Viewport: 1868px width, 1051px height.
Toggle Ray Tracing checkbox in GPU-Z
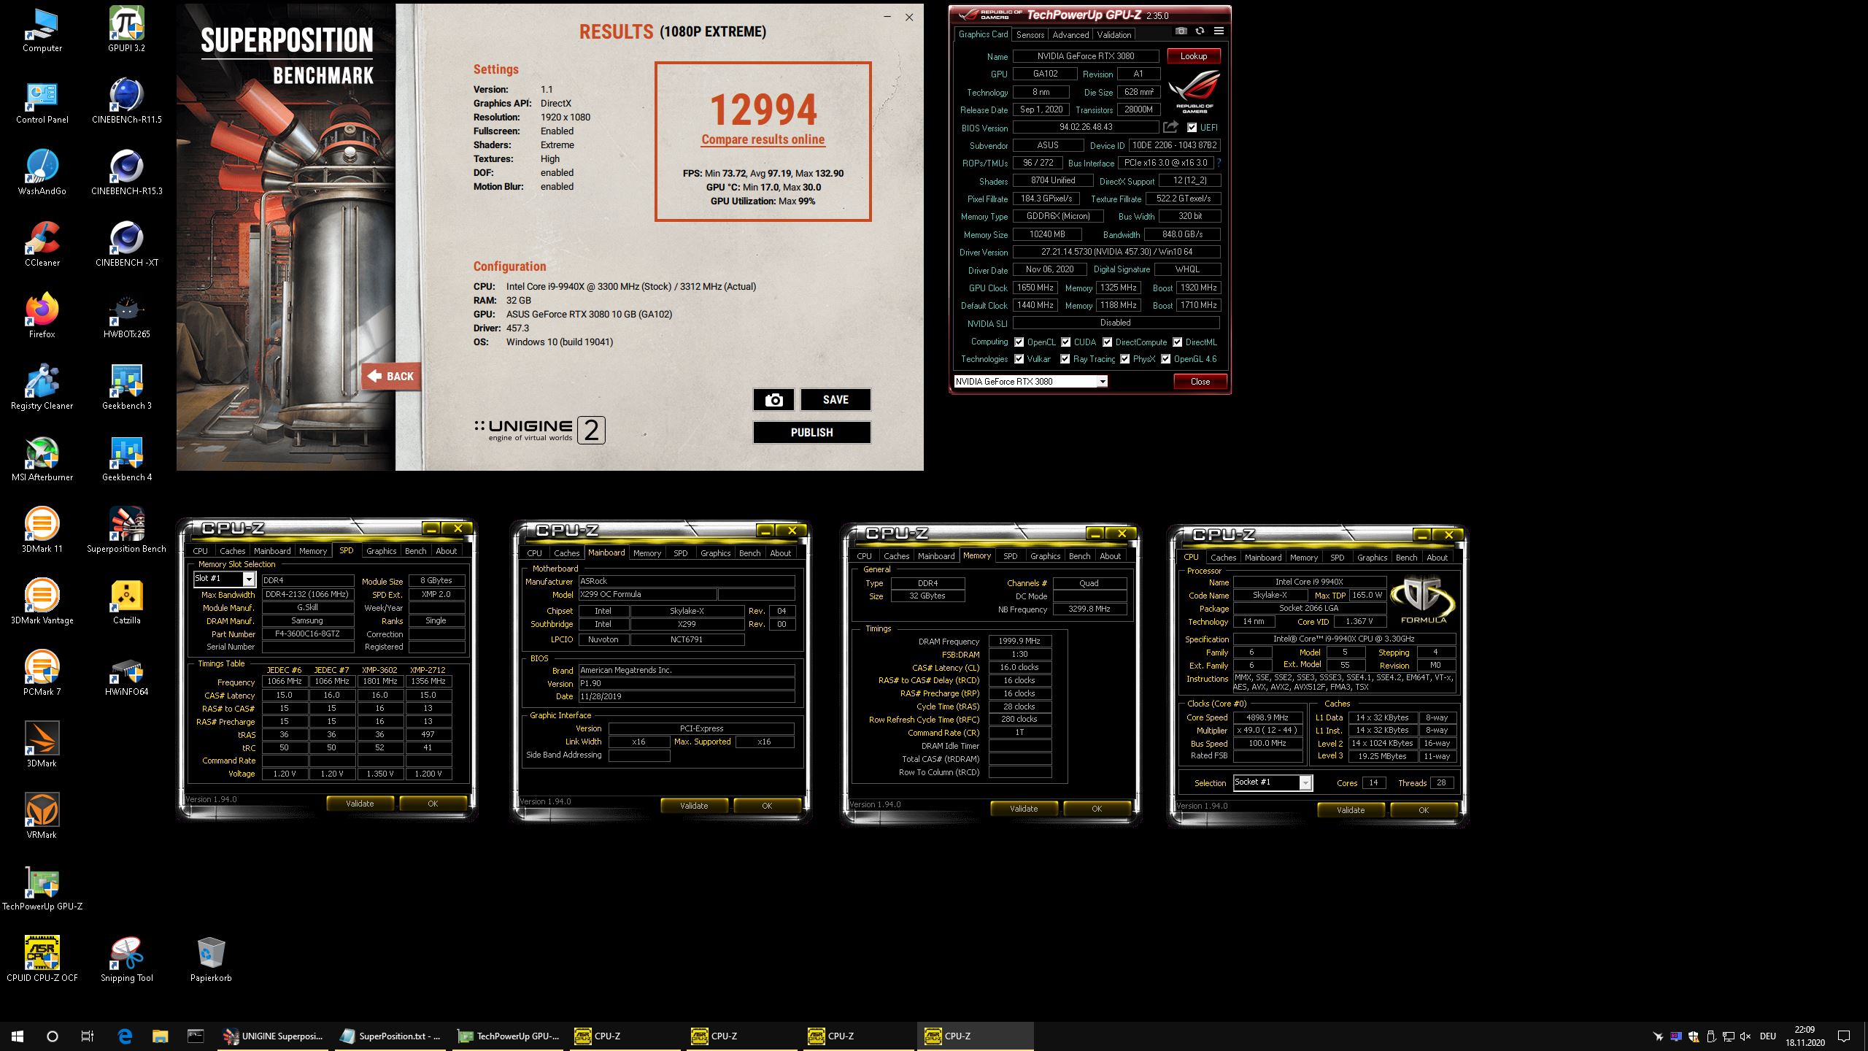1065,359
